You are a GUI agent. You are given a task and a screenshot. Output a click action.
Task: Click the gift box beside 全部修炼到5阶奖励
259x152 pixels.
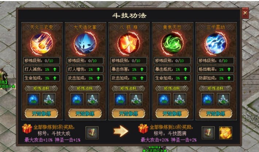click(27, 129)
